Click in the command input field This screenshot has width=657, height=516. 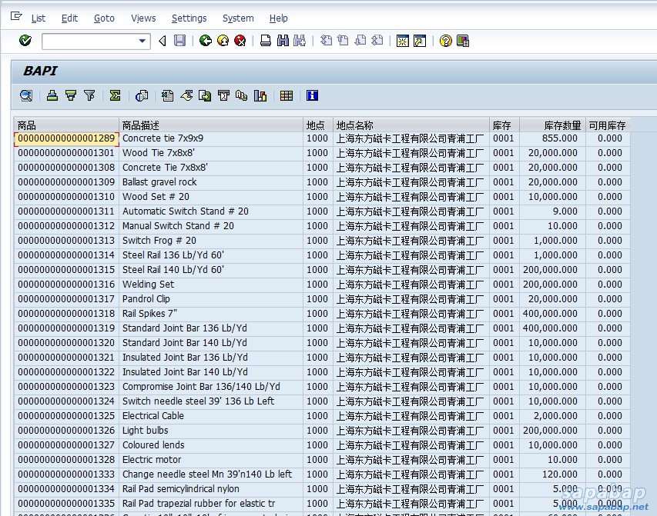(89, 41)
